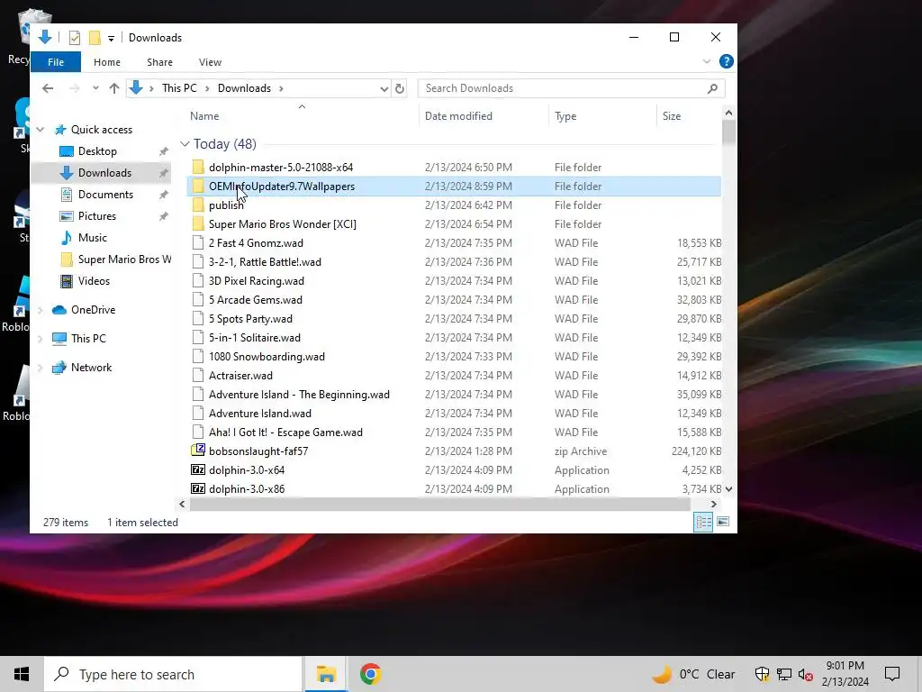Select the Super Mario Bros Wonder [XCI] folder

[x=282, y=224]
